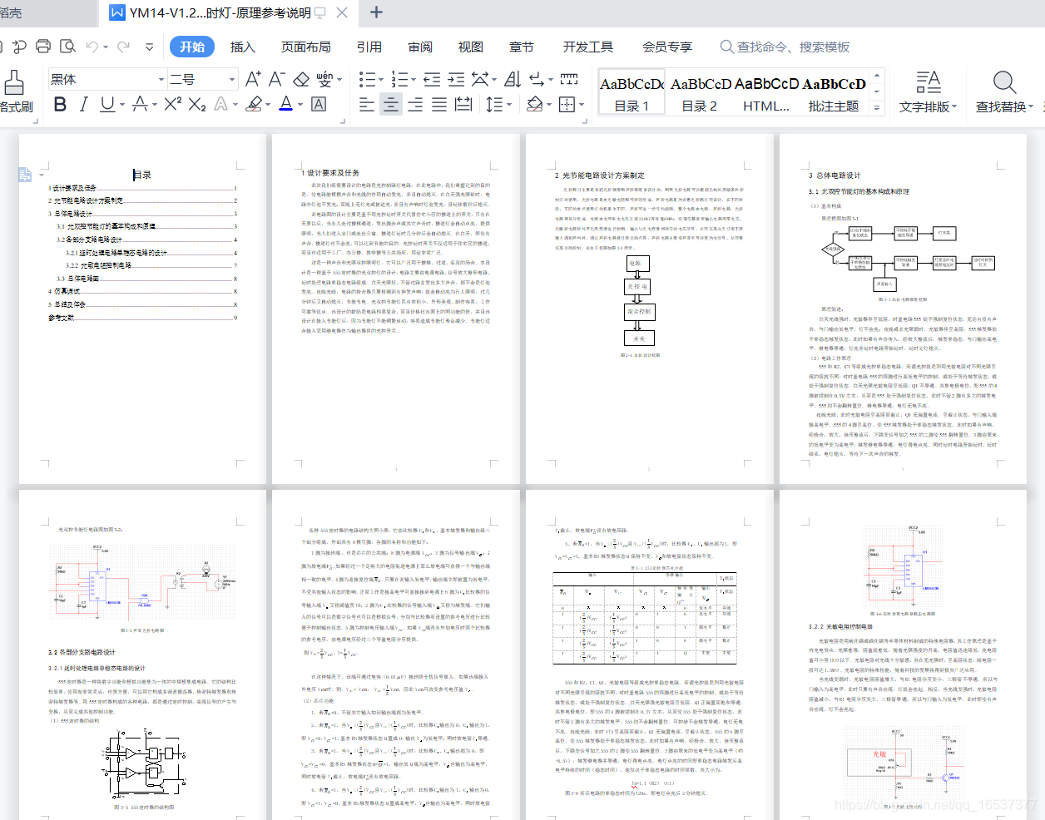Viewport: 1045px width, 820px height.
Task: Apply the 目录 1 style
Action: (x=631, y=90)
